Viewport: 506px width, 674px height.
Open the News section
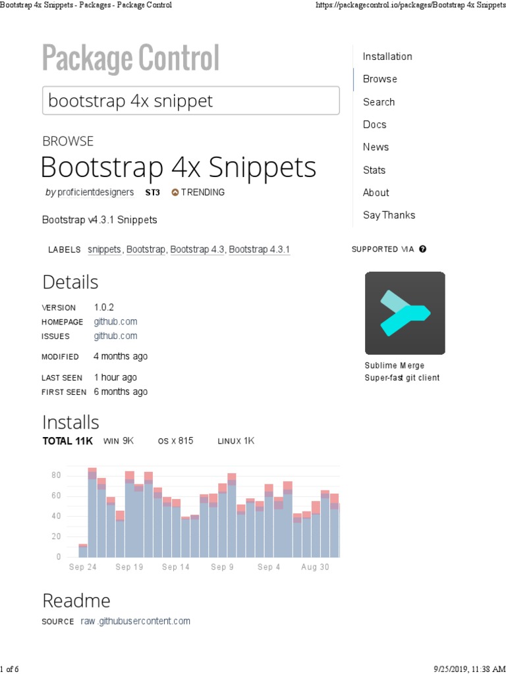point(376,147)
